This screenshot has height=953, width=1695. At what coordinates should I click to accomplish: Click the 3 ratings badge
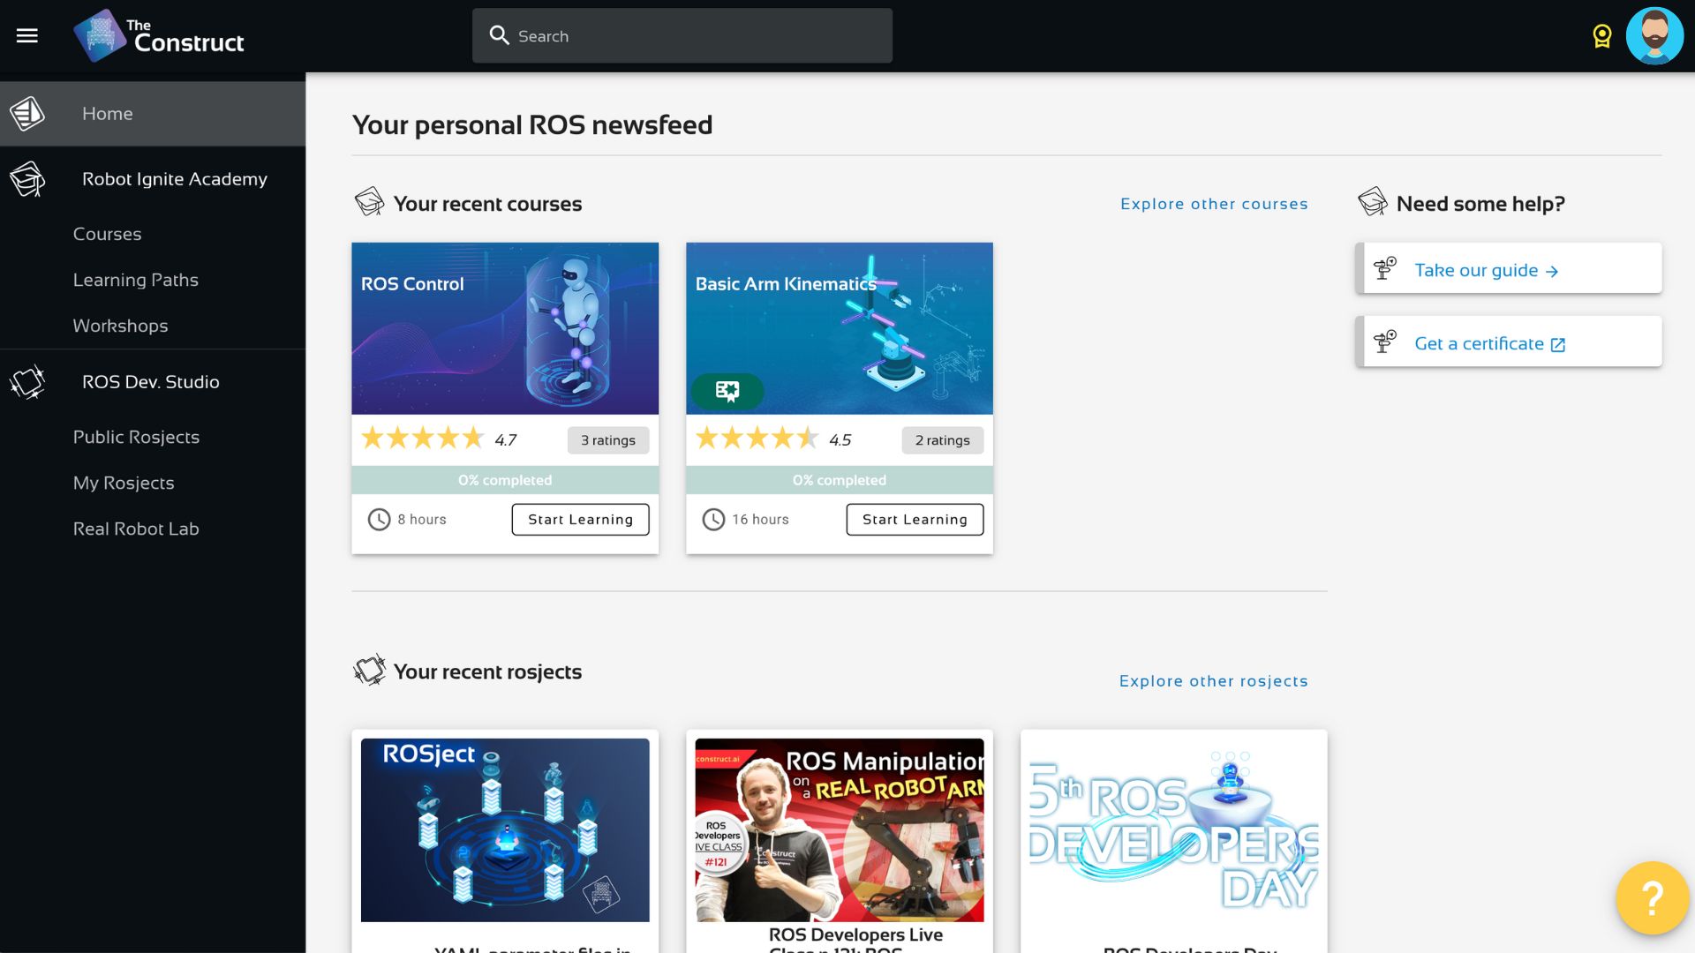pos(607,440)
